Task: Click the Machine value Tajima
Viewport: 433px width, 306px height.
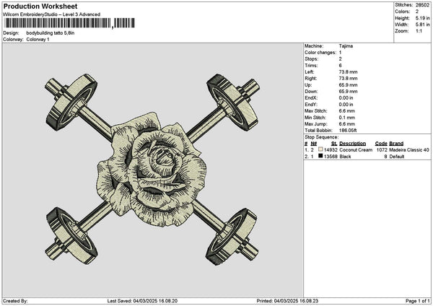Action: click(x=346, y=45)
